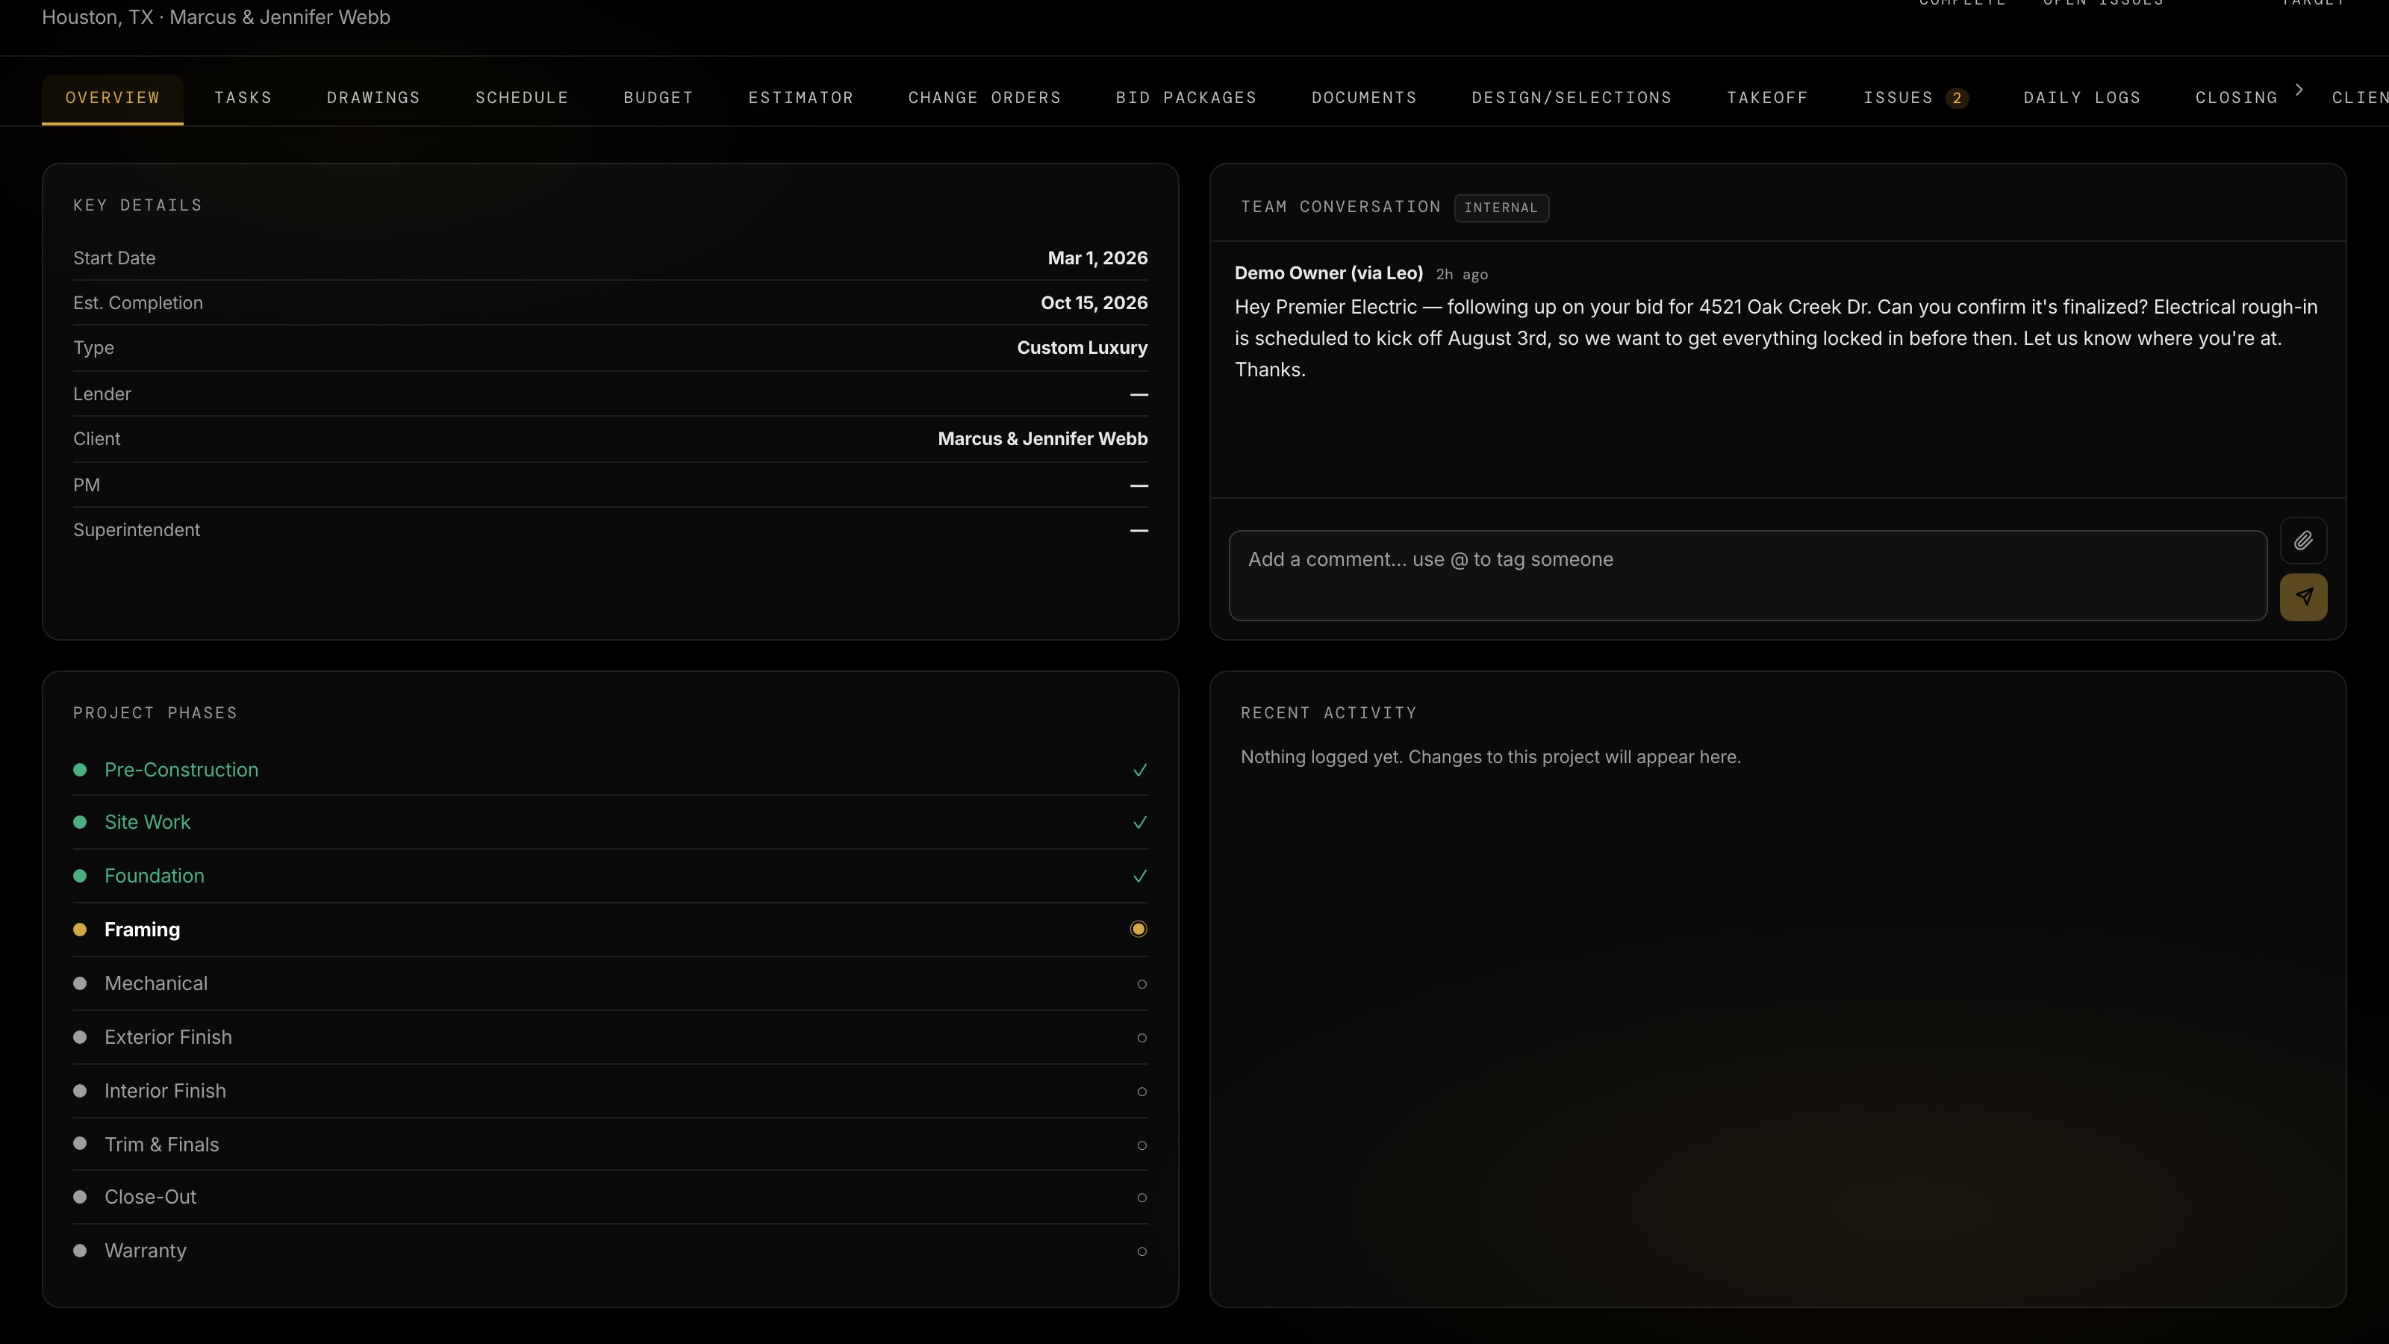
Task: Click the paperclip attach file icon
Action: click(2302, 541)
